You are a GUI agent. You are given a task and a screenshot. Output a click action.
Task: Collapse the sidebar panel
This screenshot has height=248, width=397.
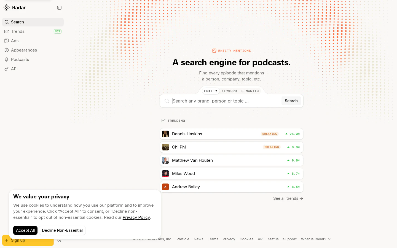(59, 8)
